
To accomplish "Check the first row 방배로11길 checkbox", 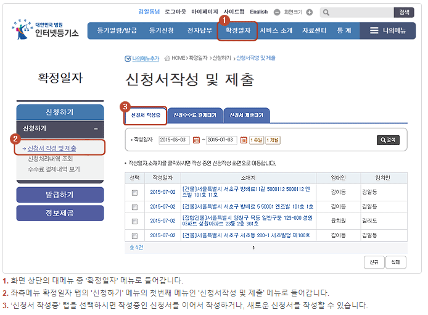I will click(134, 193).
